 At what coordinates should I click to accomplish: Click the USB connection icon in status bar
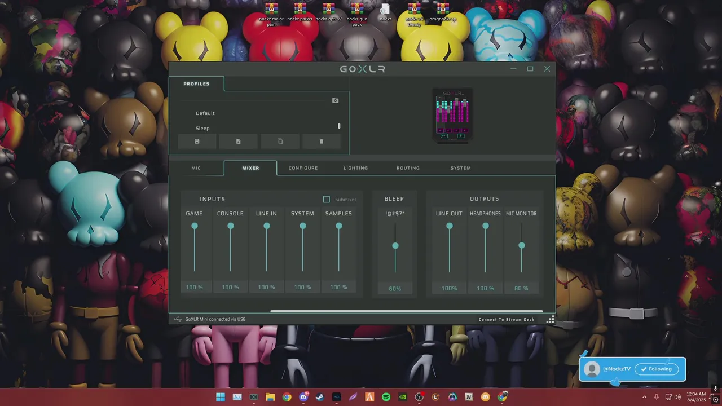[178, 319]
